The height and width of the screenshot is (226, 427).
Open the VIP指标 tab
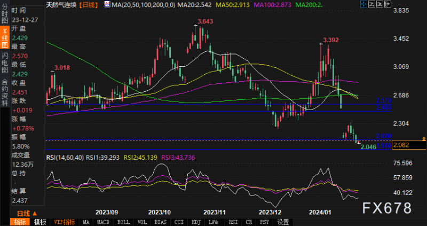pos(64,222)
